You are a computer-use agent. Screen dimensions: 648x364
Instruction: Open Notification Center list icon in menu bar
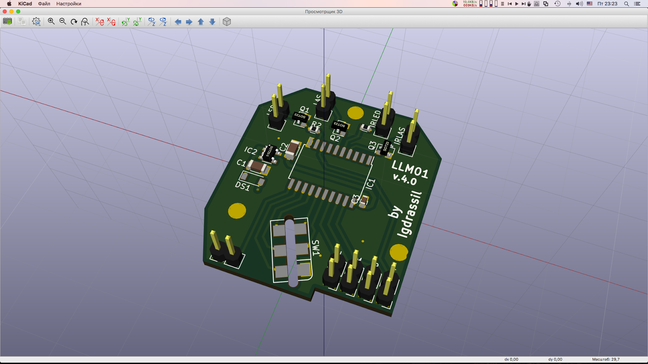[x=637, y=4]
